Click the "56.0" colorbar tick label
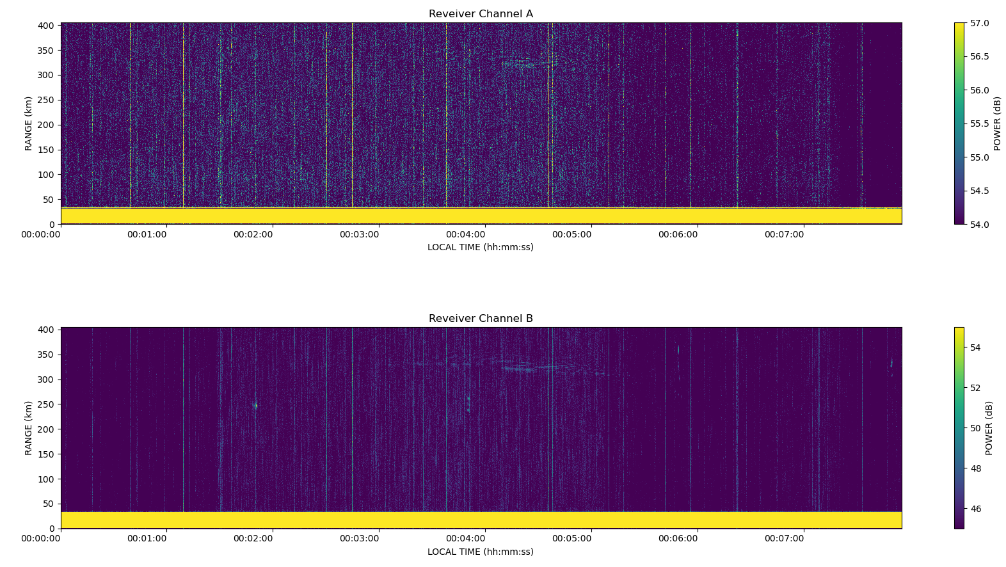 [x=979, y=90]
